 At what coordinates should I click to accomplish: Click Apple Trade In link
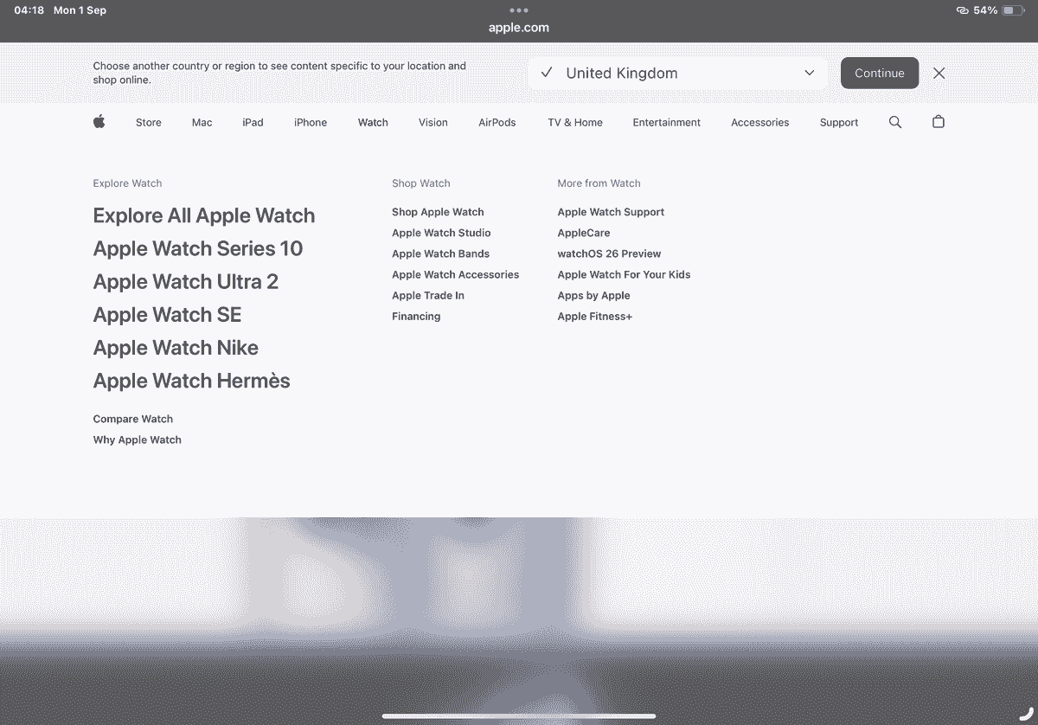click(x=428, y=295)
